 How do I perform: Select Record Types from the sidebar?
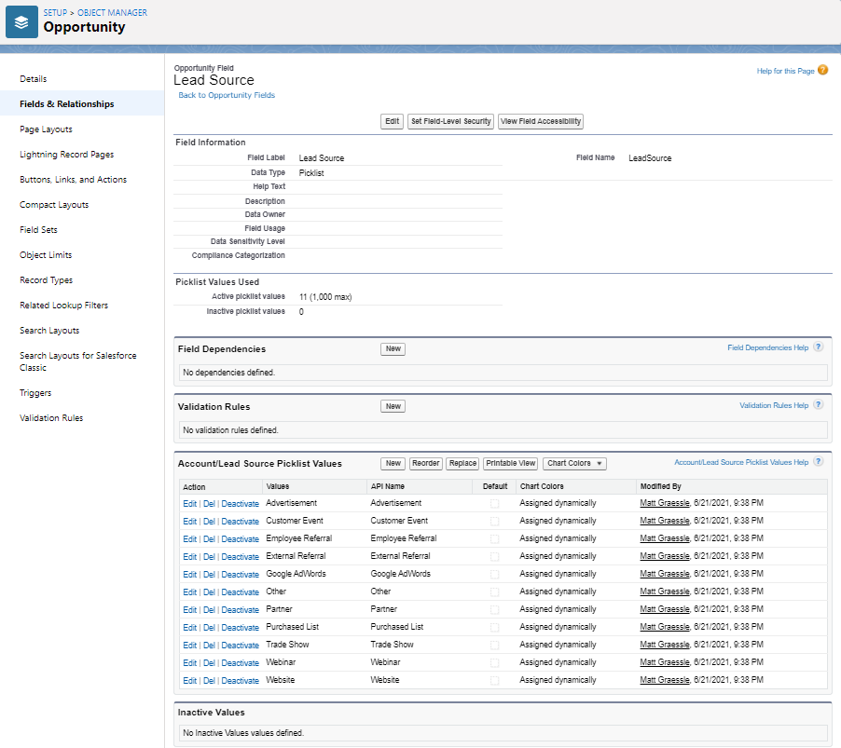click(48, 279)
